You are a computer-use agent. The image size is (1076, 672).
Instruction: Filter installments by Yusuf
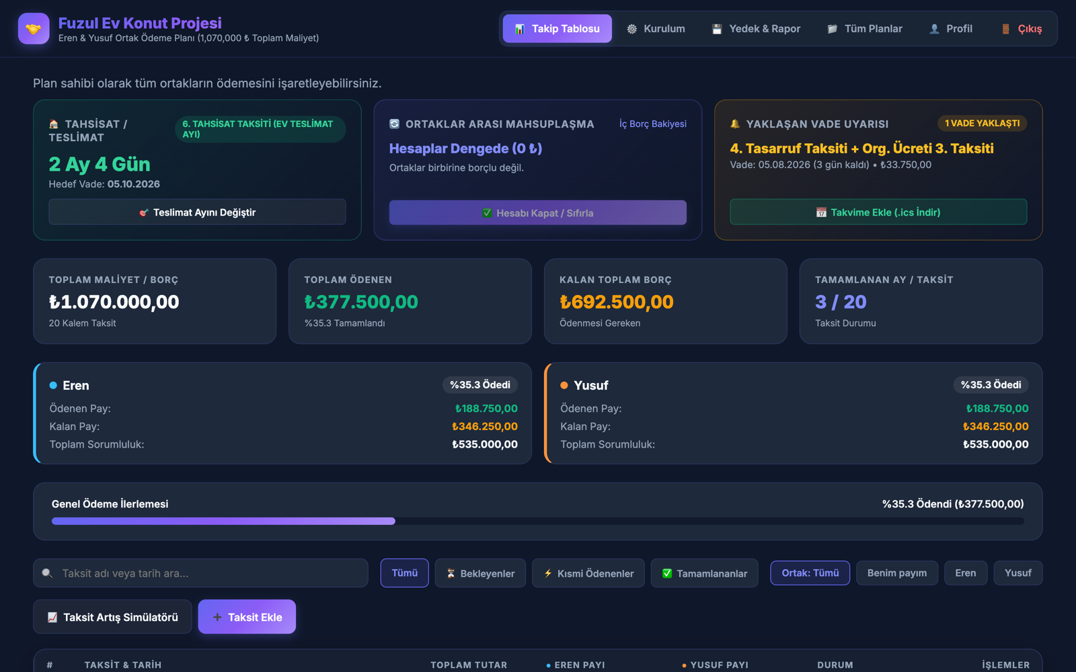tap(1017, 573)
